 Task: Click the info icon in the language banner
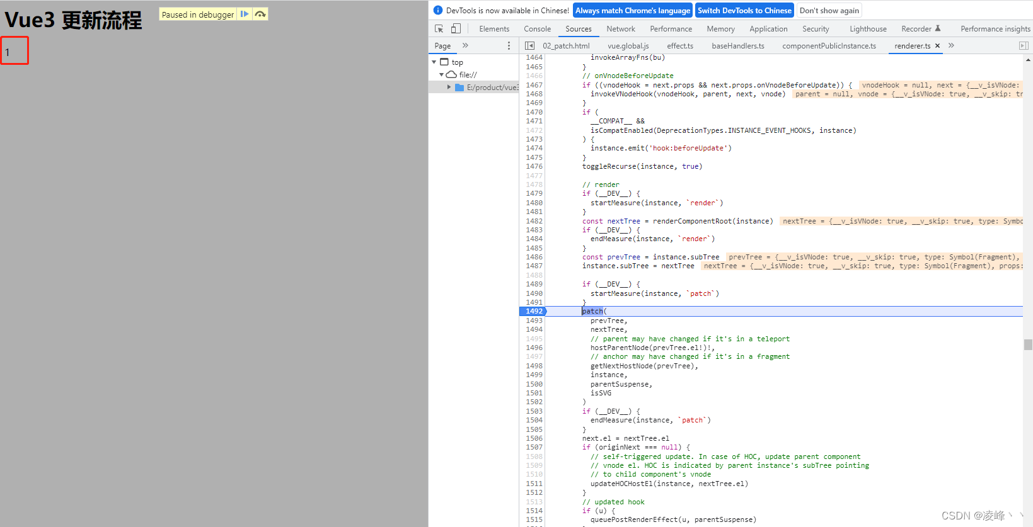[438, 10]
